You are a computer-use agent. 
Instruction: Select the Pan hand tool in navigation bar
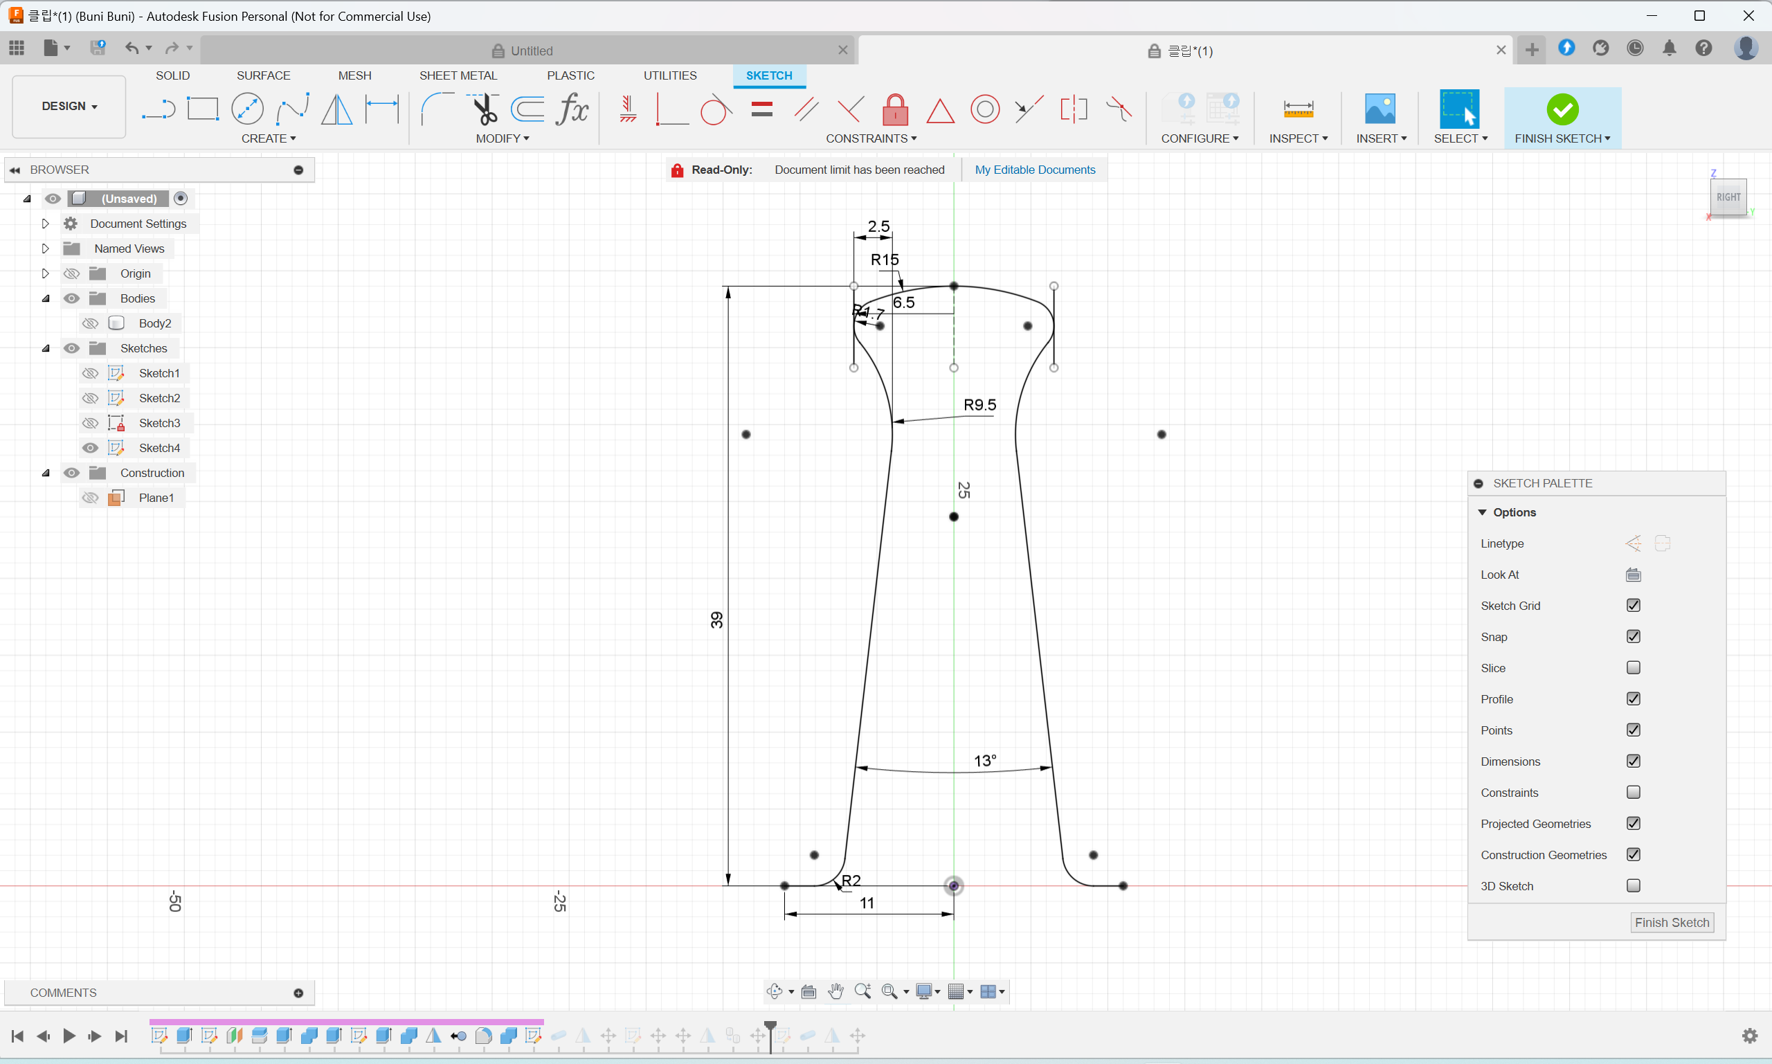tap(836, 991)
